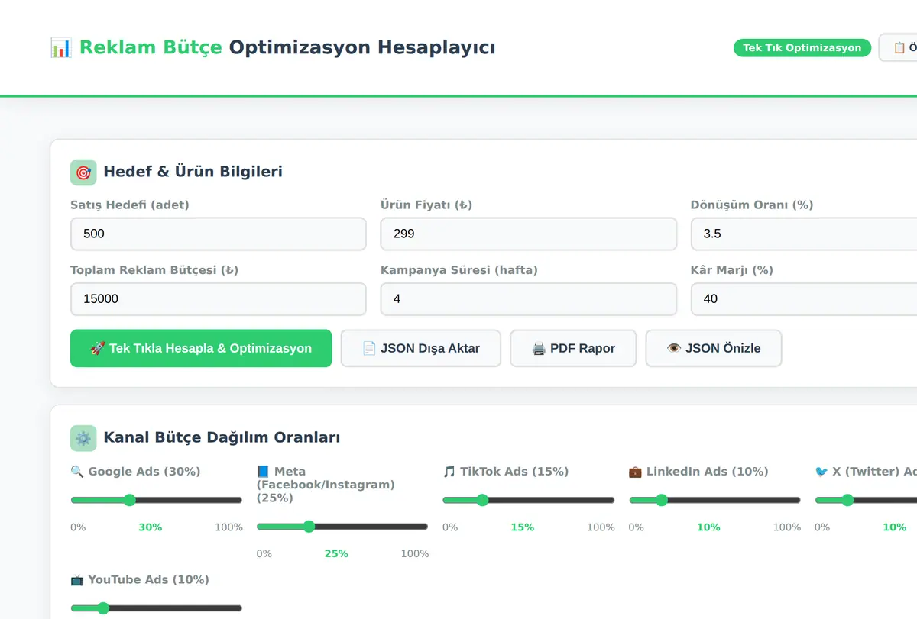The image size is (917, 619).
Task: Click the Hedef & Ürün Bilgileri heading
Action: (x=193, y=172)
